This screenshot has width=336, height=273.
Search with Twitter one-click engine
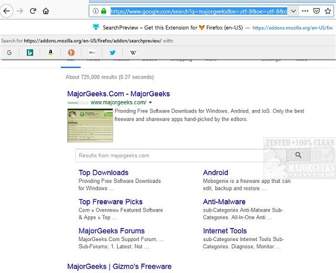pos(112,52)
